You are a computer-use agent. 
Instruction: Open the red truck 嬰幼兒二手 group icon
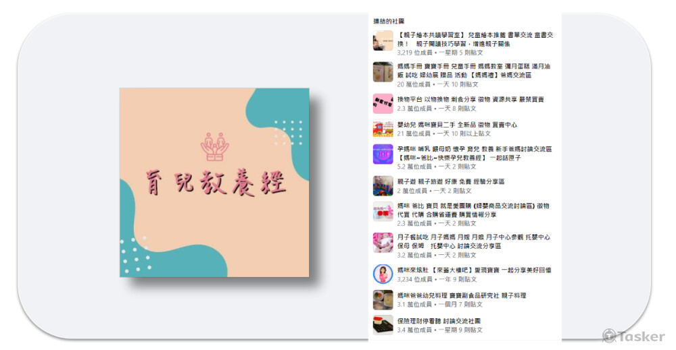click(x=383, y=129)
